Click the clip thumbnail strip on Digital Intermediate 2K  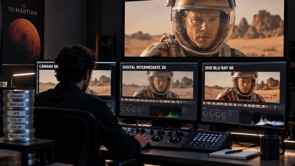158,101
